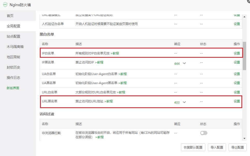Click the Nginx firewall shield logo icon

pos(5,5)
